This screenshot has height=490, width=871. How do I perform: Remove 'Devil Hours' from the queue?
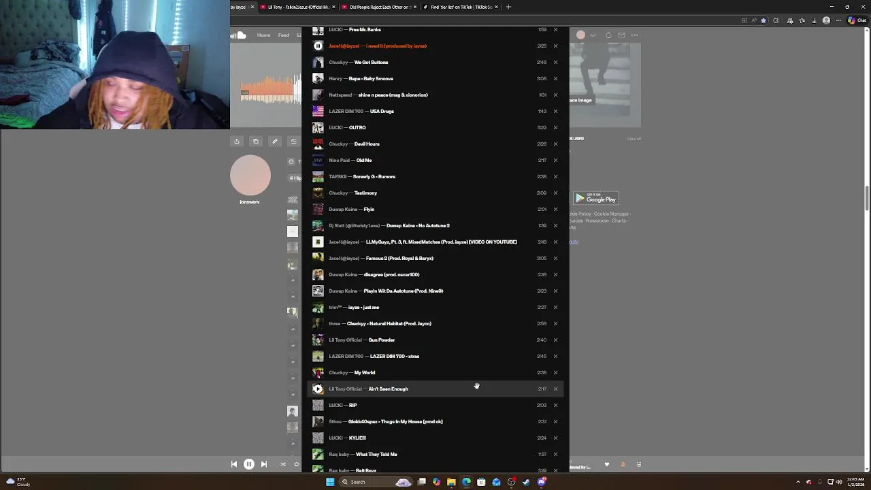[555, 144]
